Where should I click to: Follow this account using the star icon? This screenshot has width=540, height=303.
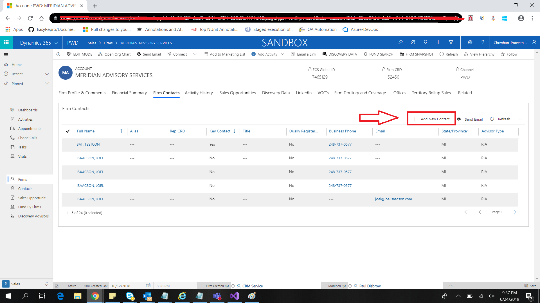pos(509,54)
